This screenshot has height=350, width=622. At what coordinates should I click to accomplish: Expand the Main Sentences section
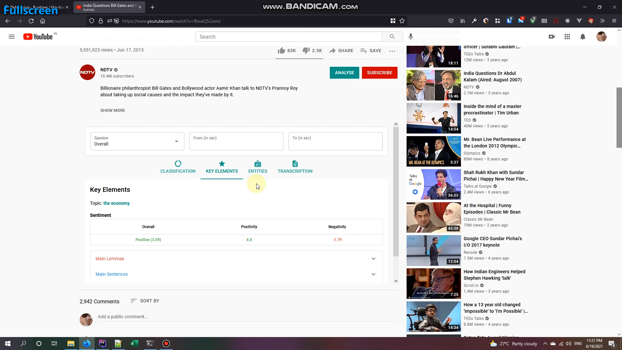373,274
